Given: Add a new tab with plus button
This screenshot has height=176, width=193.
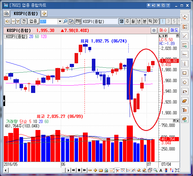Looking at the screenshot, I should pos(44,13).
